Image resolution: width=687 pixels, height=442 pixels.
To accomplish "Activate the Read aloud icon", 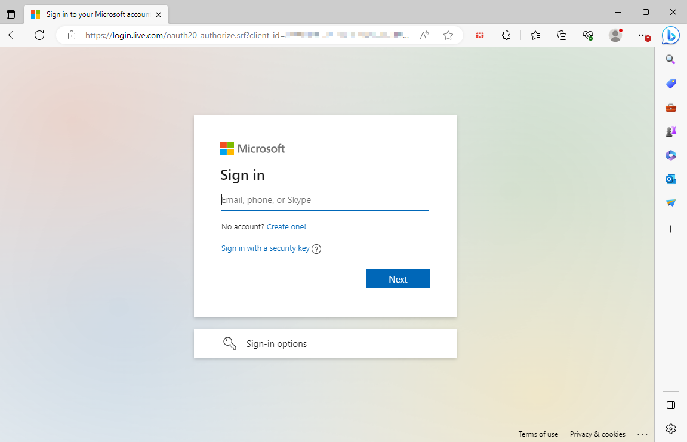I will (x=424, y=35).
